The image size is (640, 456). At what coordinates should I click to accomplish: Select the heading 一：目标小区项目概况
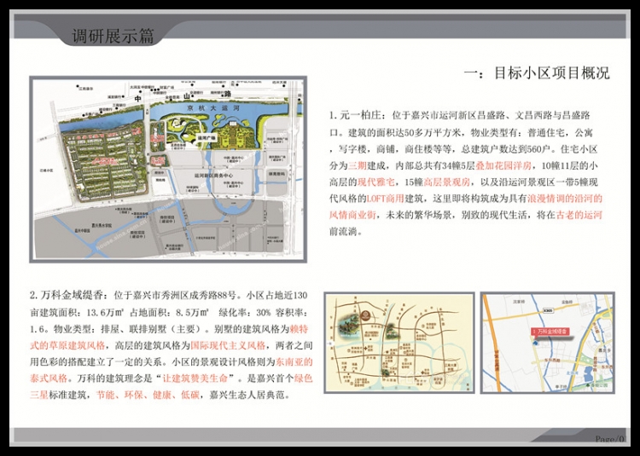tap(537, 73)
